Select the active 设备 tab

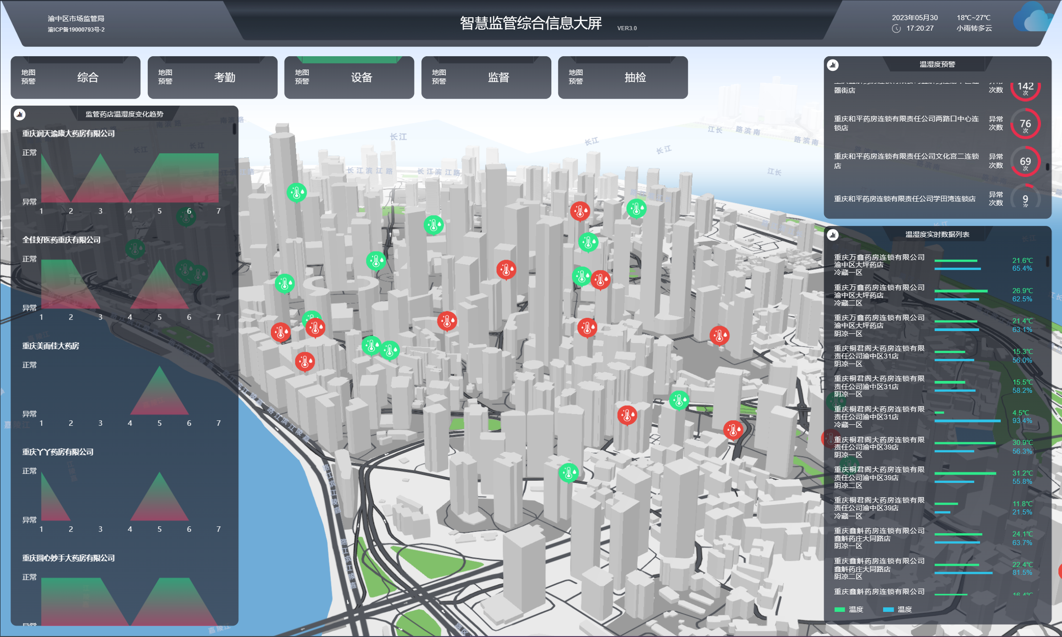pyautogui.click(x=349, y=77)
